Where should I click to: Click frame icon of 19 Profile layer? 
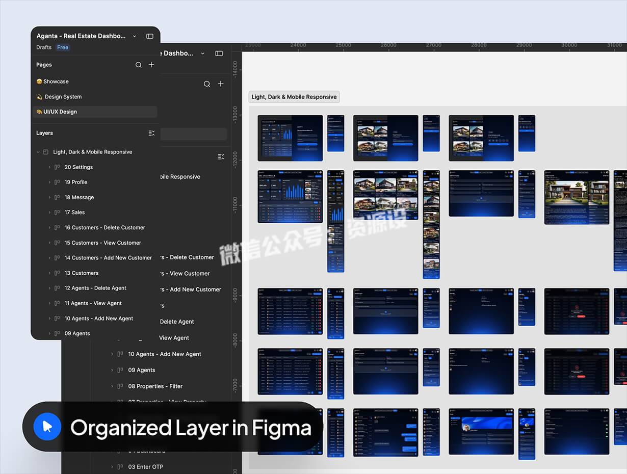(57, 182)
